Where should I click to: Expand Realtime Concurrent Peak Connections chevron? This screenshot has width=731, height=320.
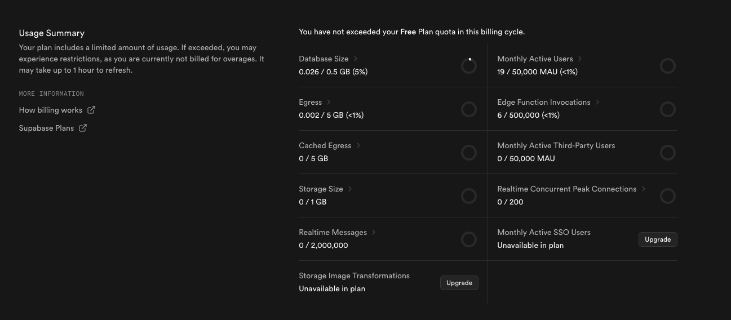pos(644,189)
